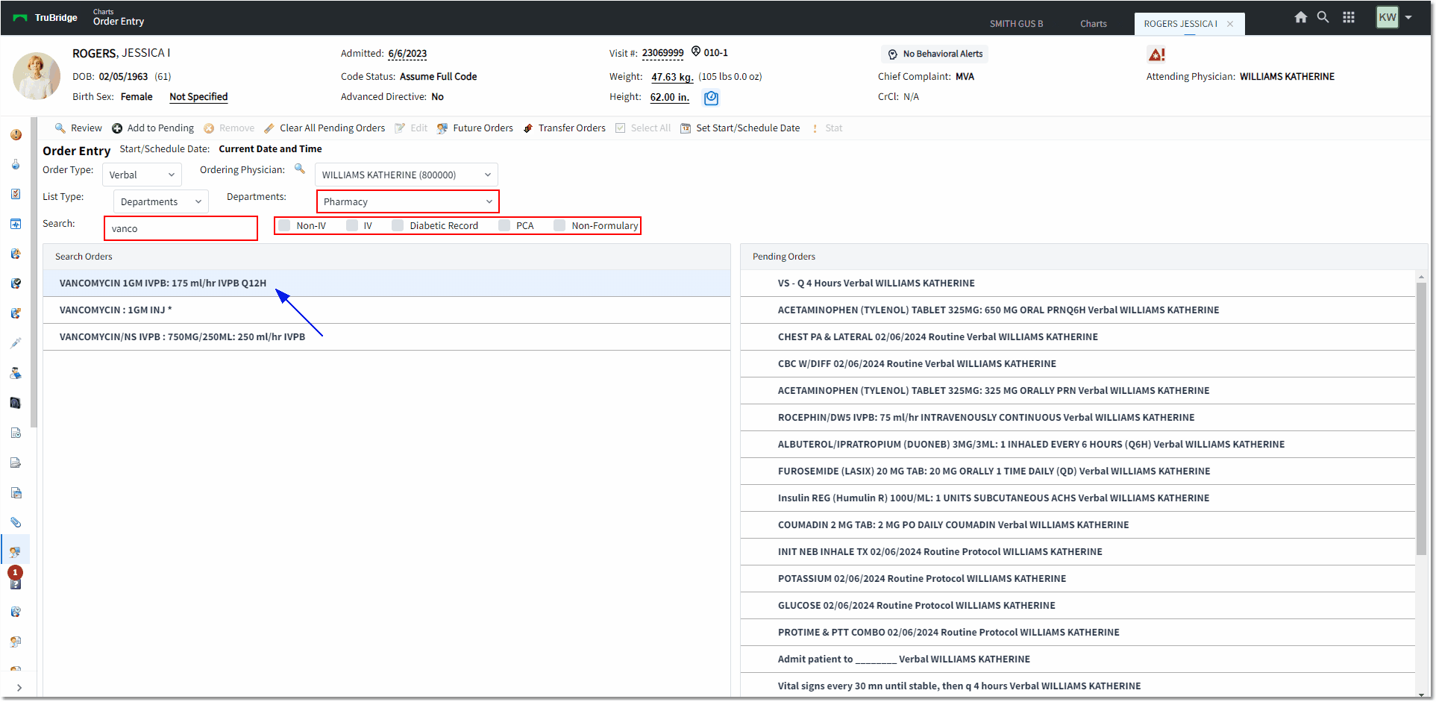Image resolution: width=1436 pixels, height=702 pixels.
Task: Click the paperclip attachments icon in sidebar
Action: 16,522
